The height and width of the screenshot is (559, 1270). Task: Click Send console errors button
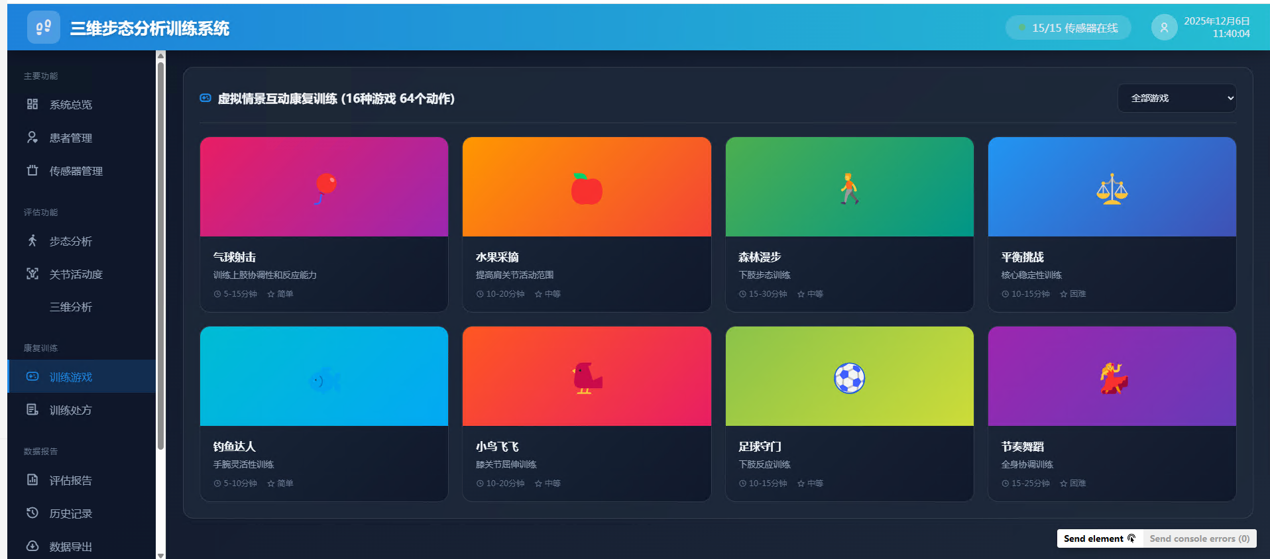click(x=1199, y=538)
